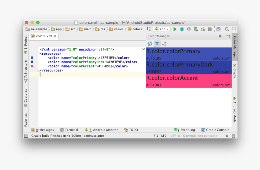Click the make project icon with the down arrow

148,29
